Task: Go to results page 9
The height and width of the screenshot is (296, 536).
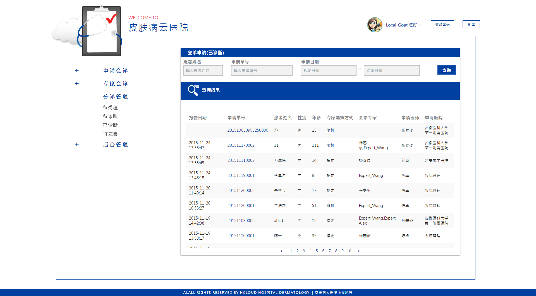Action: pos(343,251)
